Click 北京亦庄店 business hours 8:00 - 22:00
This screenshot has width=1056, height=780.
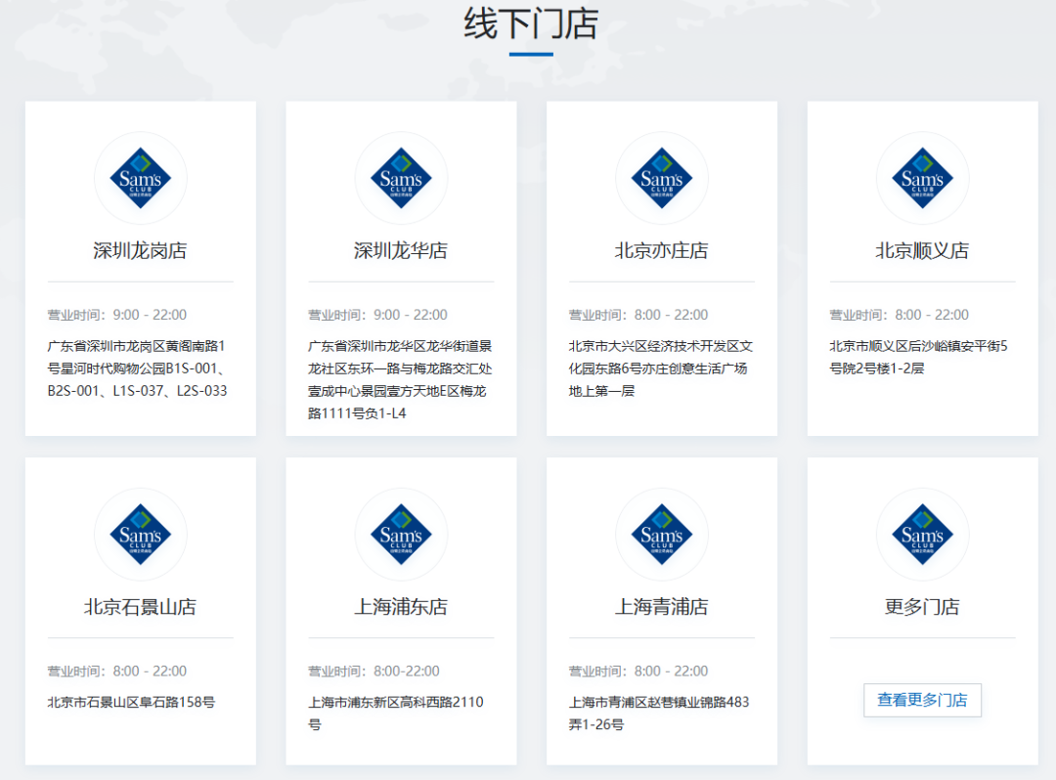638,315
